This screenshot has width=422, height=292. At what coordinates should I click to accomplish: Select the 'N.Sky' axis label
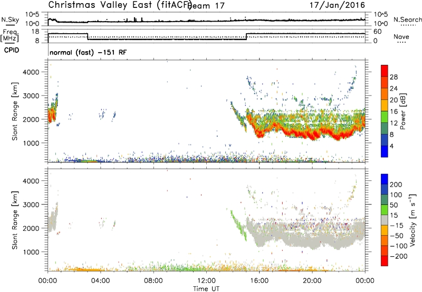tap(10, 20)
